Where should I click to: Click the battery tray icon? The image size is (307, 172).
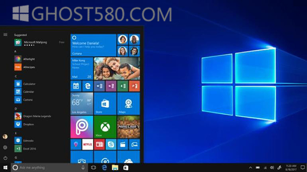[x=258, y=168]
